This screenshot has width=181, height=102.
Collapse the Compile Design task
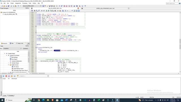[x=5, y=54]
